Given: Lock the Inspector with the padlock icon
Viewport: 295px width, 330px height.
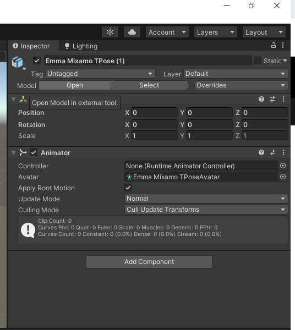Looking at the screenshot, I should (274, 45).
